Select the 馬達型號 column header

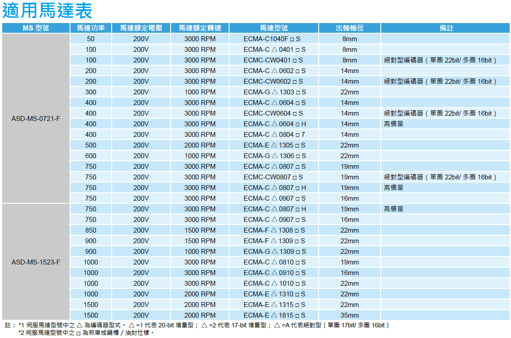pos(274,28)
